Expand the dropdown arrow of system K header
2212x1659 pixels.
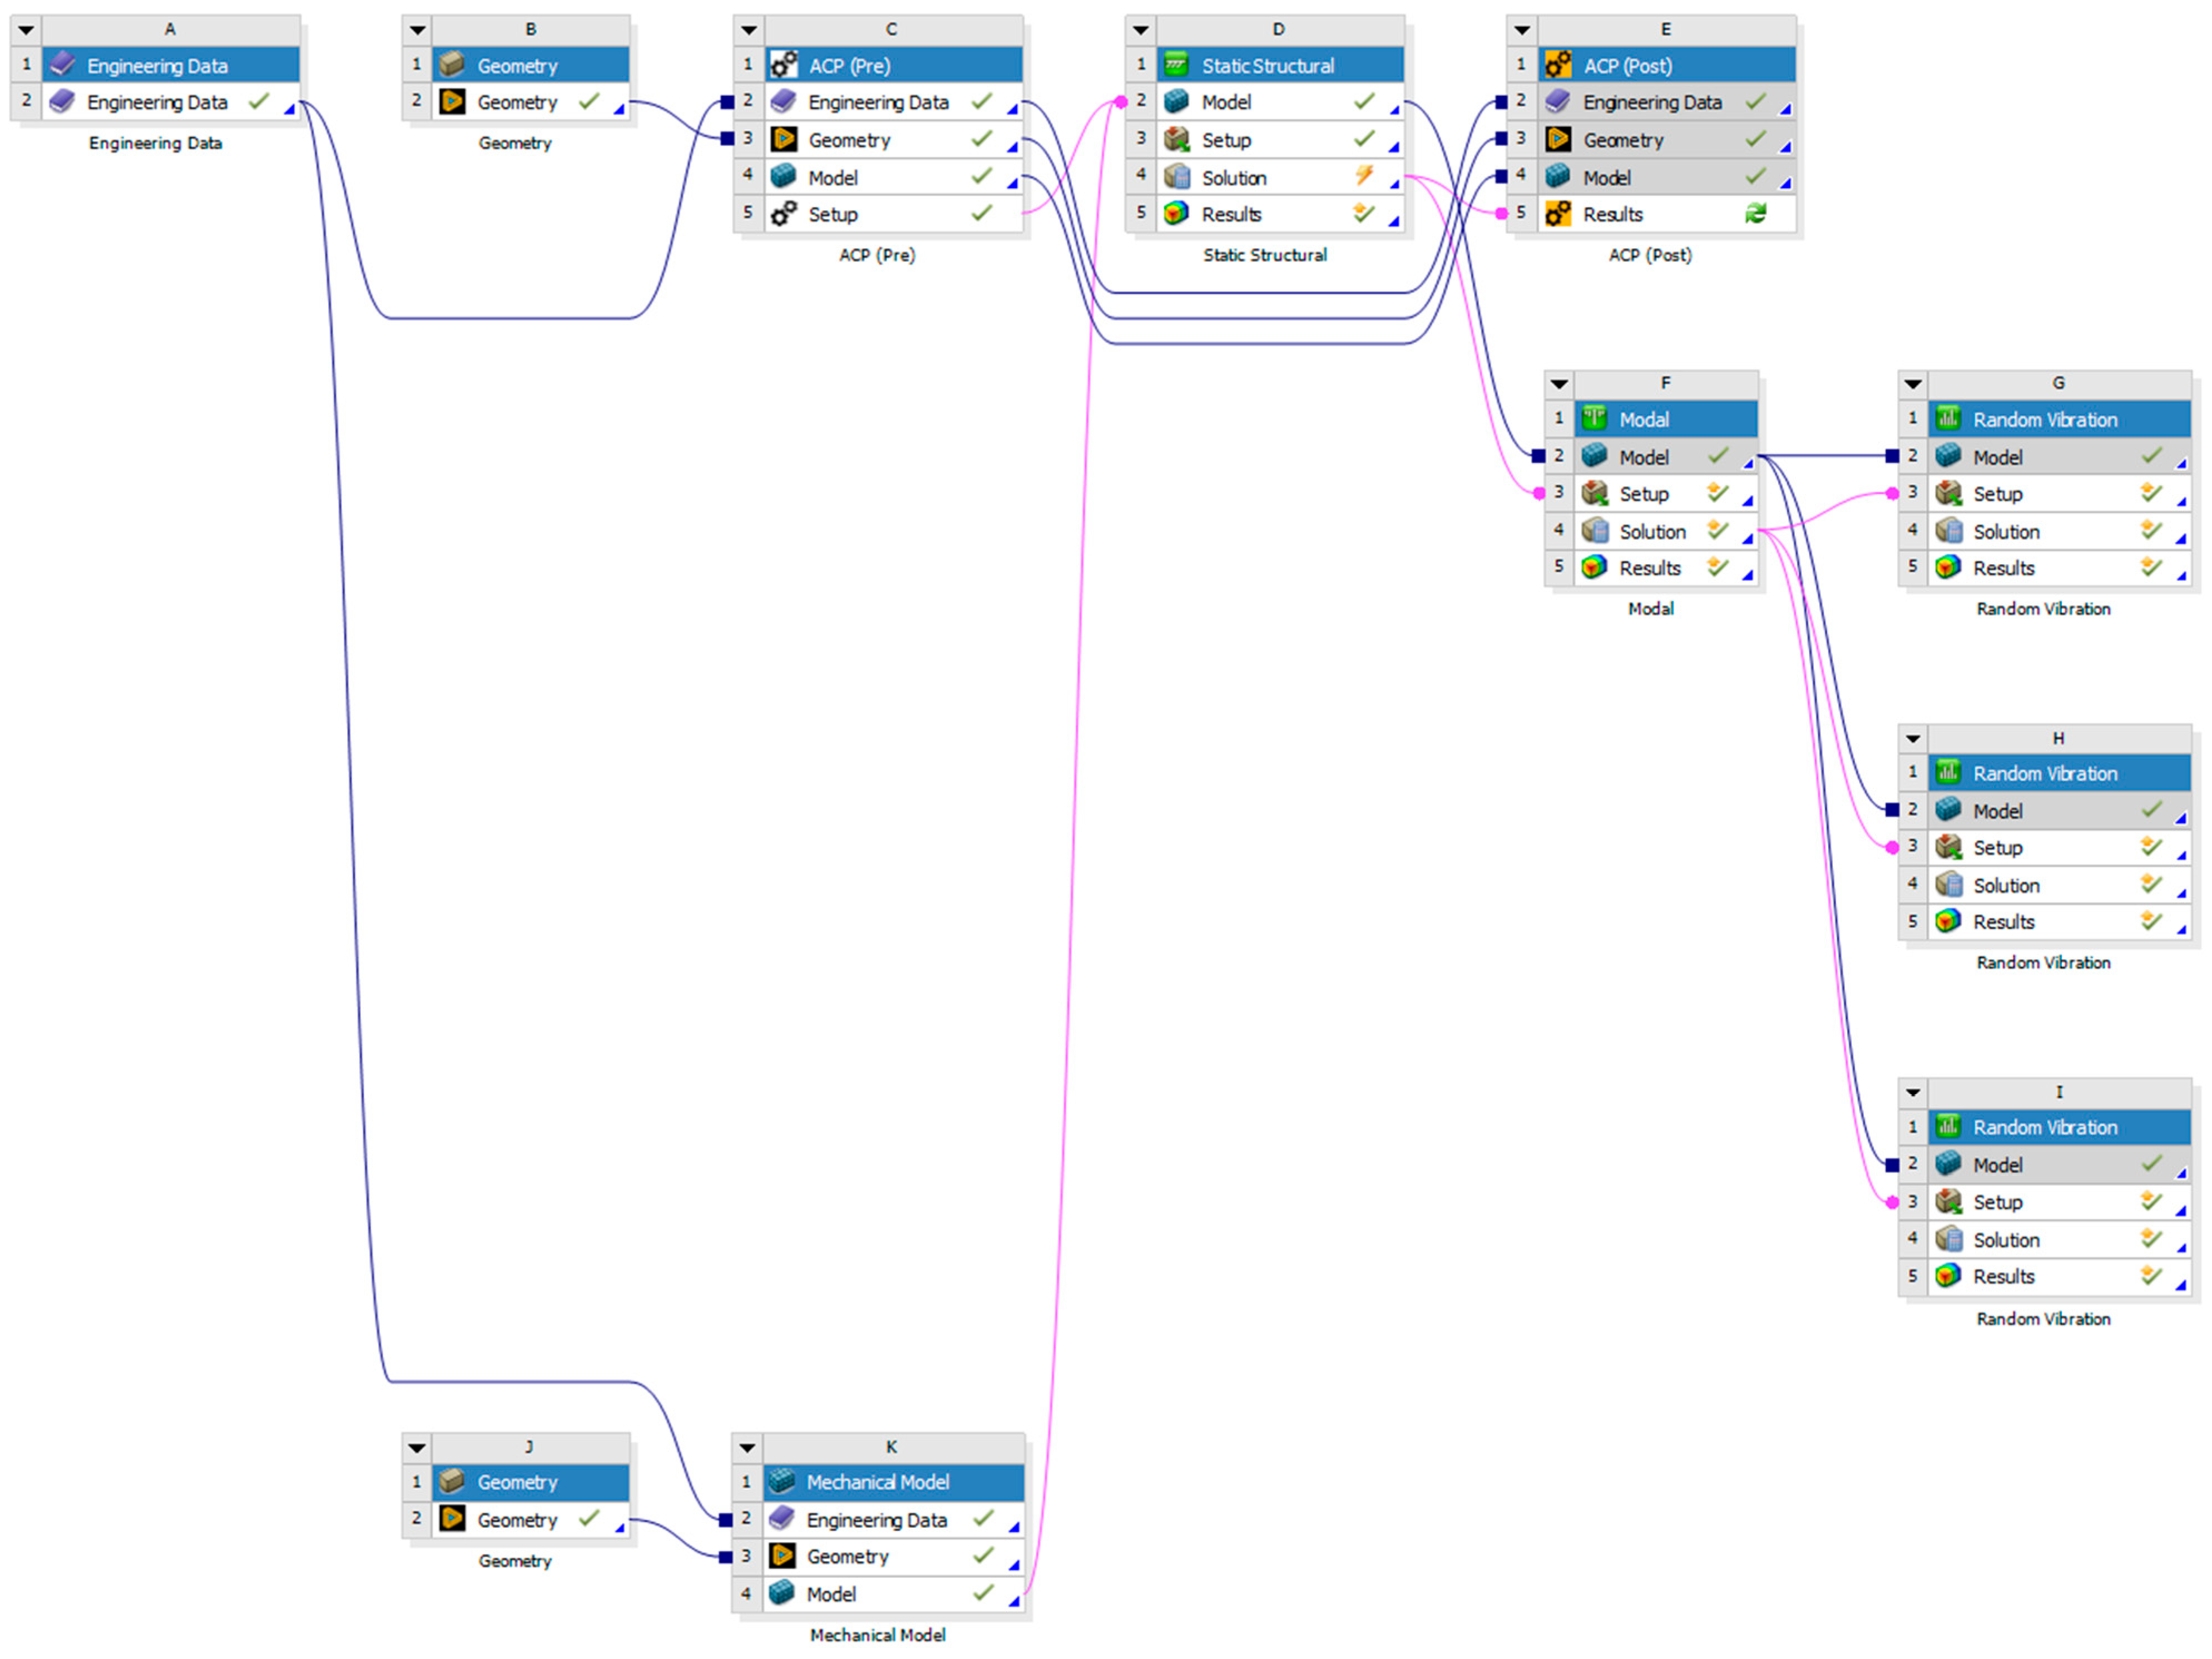pyautogui.click(x=747, y=1447)
